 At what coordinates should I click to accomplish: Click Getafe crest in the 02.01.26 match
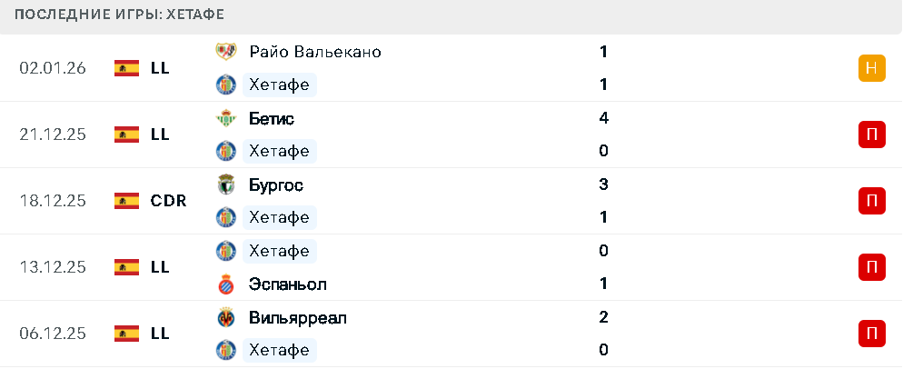(x=225, y=85)
